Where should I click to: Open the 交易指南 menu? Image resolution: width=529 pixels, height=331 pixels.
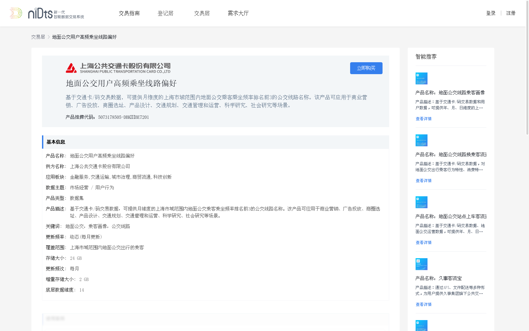(x=129, y=13)
